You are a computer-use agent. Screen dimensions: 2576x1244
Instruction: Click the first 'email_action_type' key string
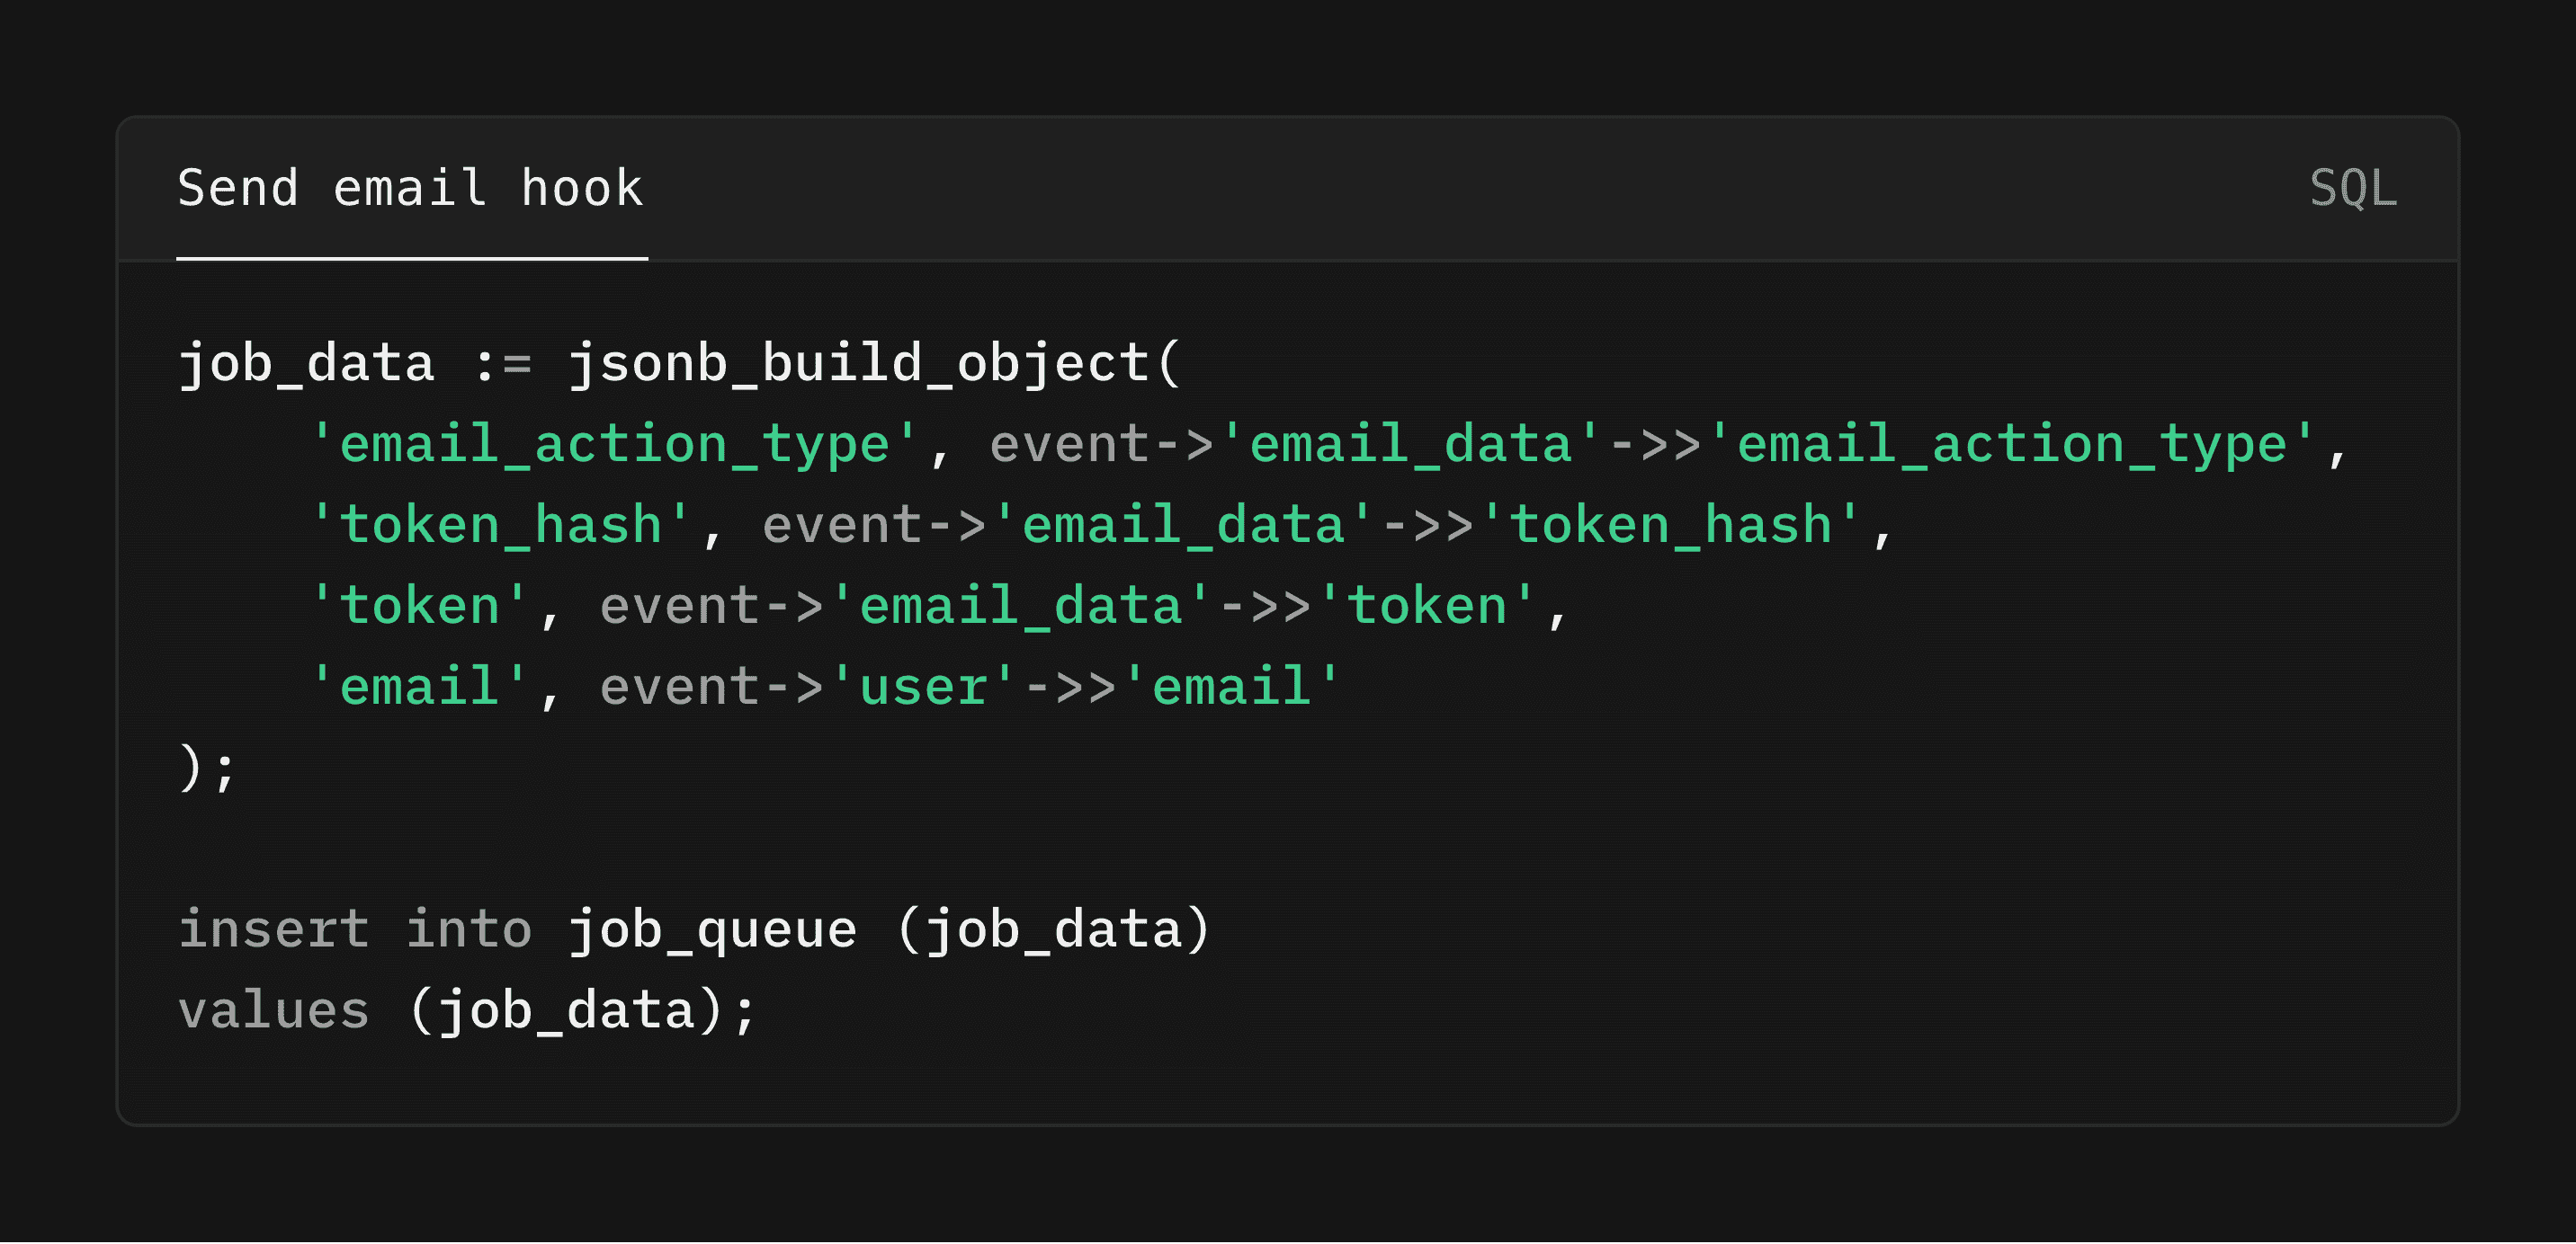pyautogui.click(x=615, y=444)
